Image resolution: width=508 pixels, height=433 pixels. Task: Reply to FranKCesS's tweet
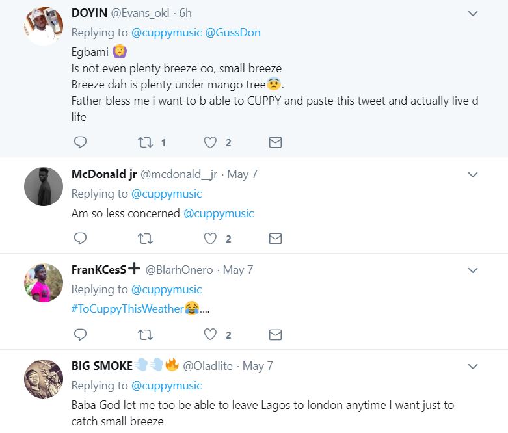(80, 335)
